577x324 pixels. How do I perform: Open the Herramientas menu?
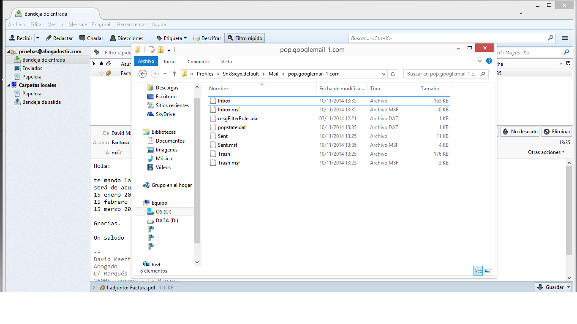(x=132, y=24)
